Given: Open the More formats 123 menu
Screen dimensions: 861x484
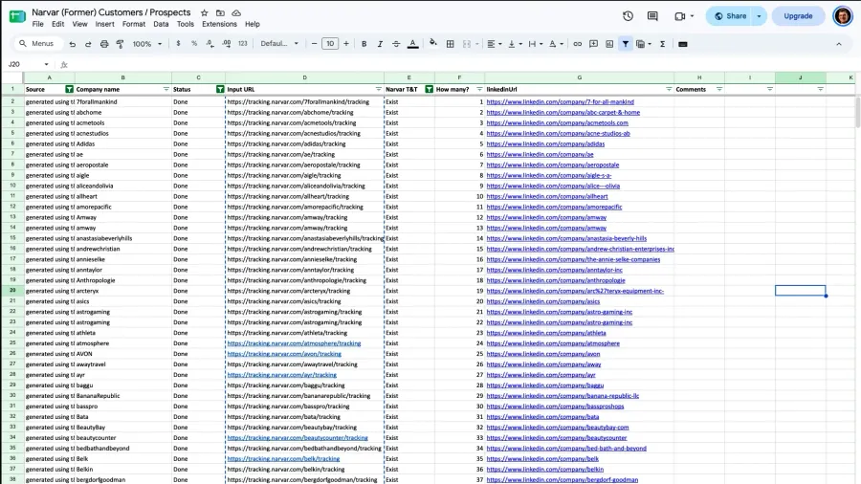Looking at the screenshot, I should pyautogui.click(x=242, y=44).
